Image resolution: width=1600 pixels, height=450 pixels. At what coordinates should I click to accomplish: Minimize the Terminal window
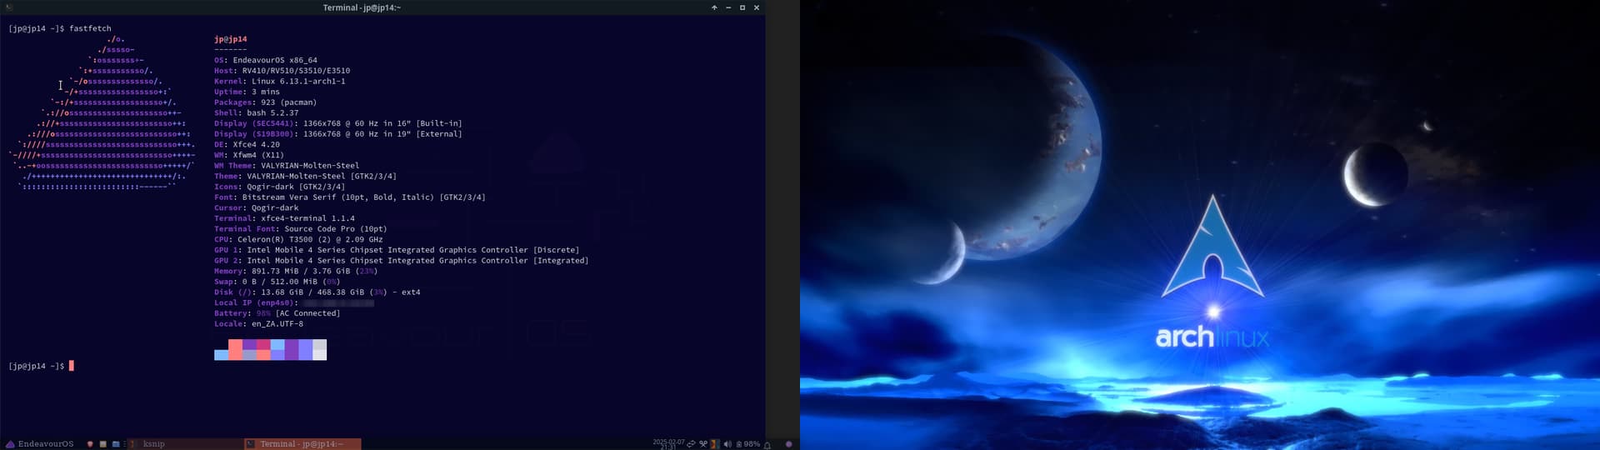tap(728, 7)
